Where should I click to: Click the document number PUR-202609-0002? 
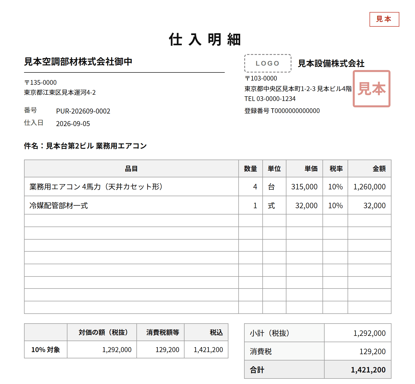83,111
